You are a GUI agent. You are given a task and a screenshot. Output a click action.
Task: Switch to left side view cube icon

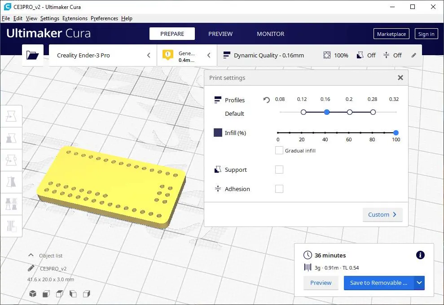tap(73, 294)
